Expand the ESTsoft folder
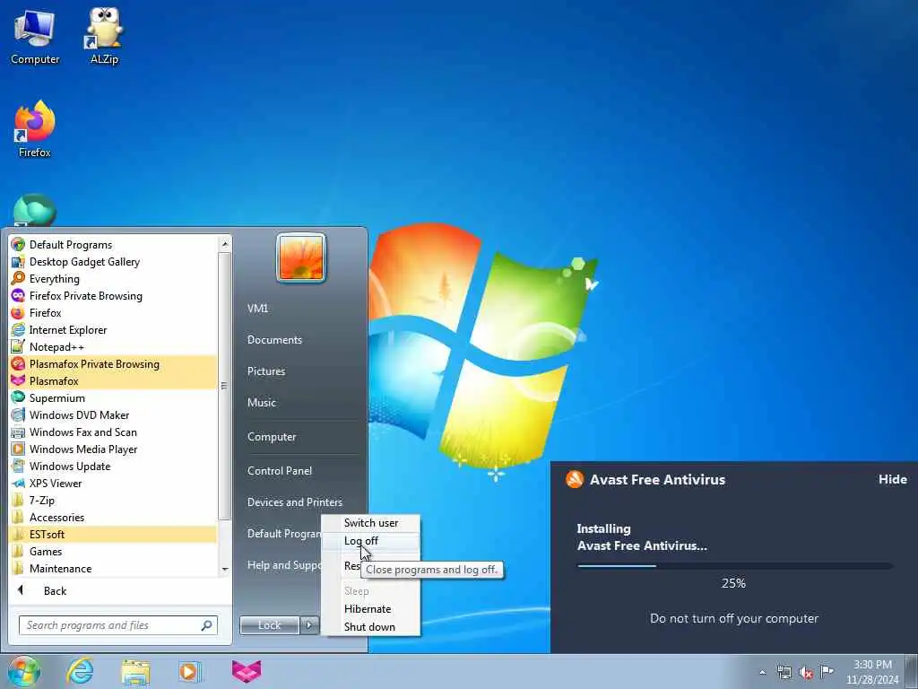 112,535
